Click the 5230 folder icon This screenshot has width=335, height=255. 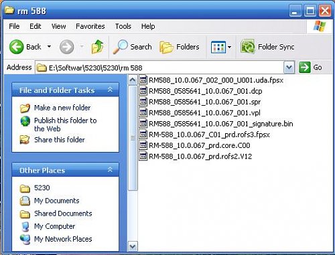click(x=25, y=188)
